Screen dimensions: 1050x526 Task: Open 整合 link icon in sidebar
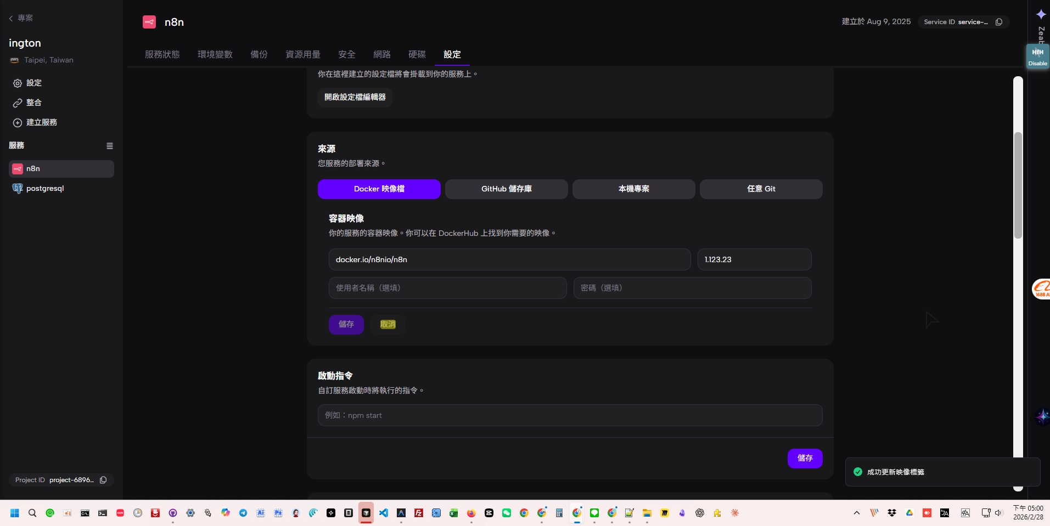point(18,103)
